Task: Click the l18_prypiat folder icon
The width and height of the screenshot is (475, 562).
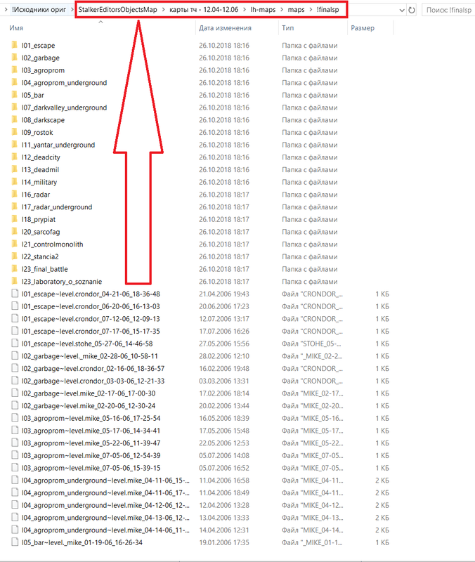Action: [x=15, y=219]
